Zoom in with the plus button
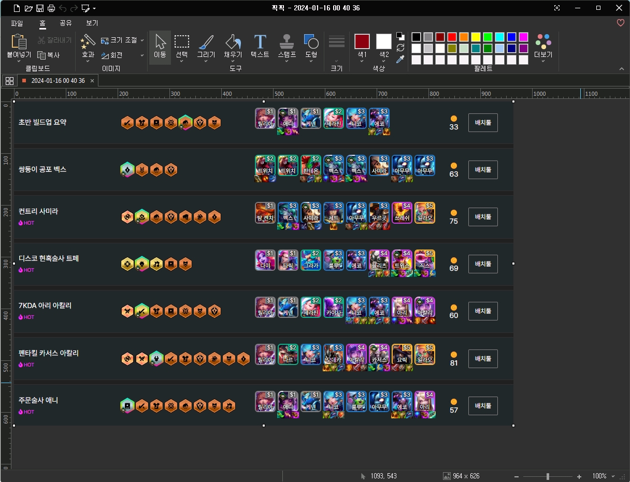 [x=579, y=476]
